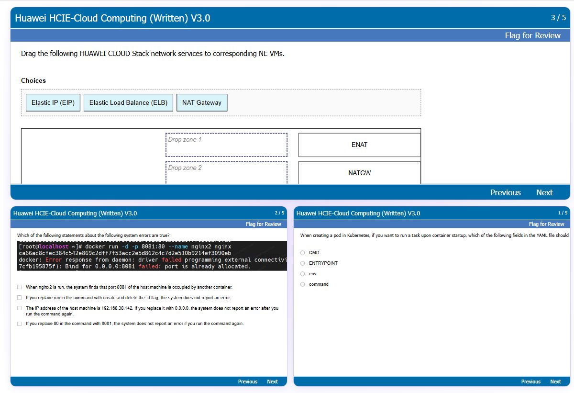This screenshot has height=393, width=574.
Task: Select the ENTRYPOINT radio option
Action: click(302, 263)
